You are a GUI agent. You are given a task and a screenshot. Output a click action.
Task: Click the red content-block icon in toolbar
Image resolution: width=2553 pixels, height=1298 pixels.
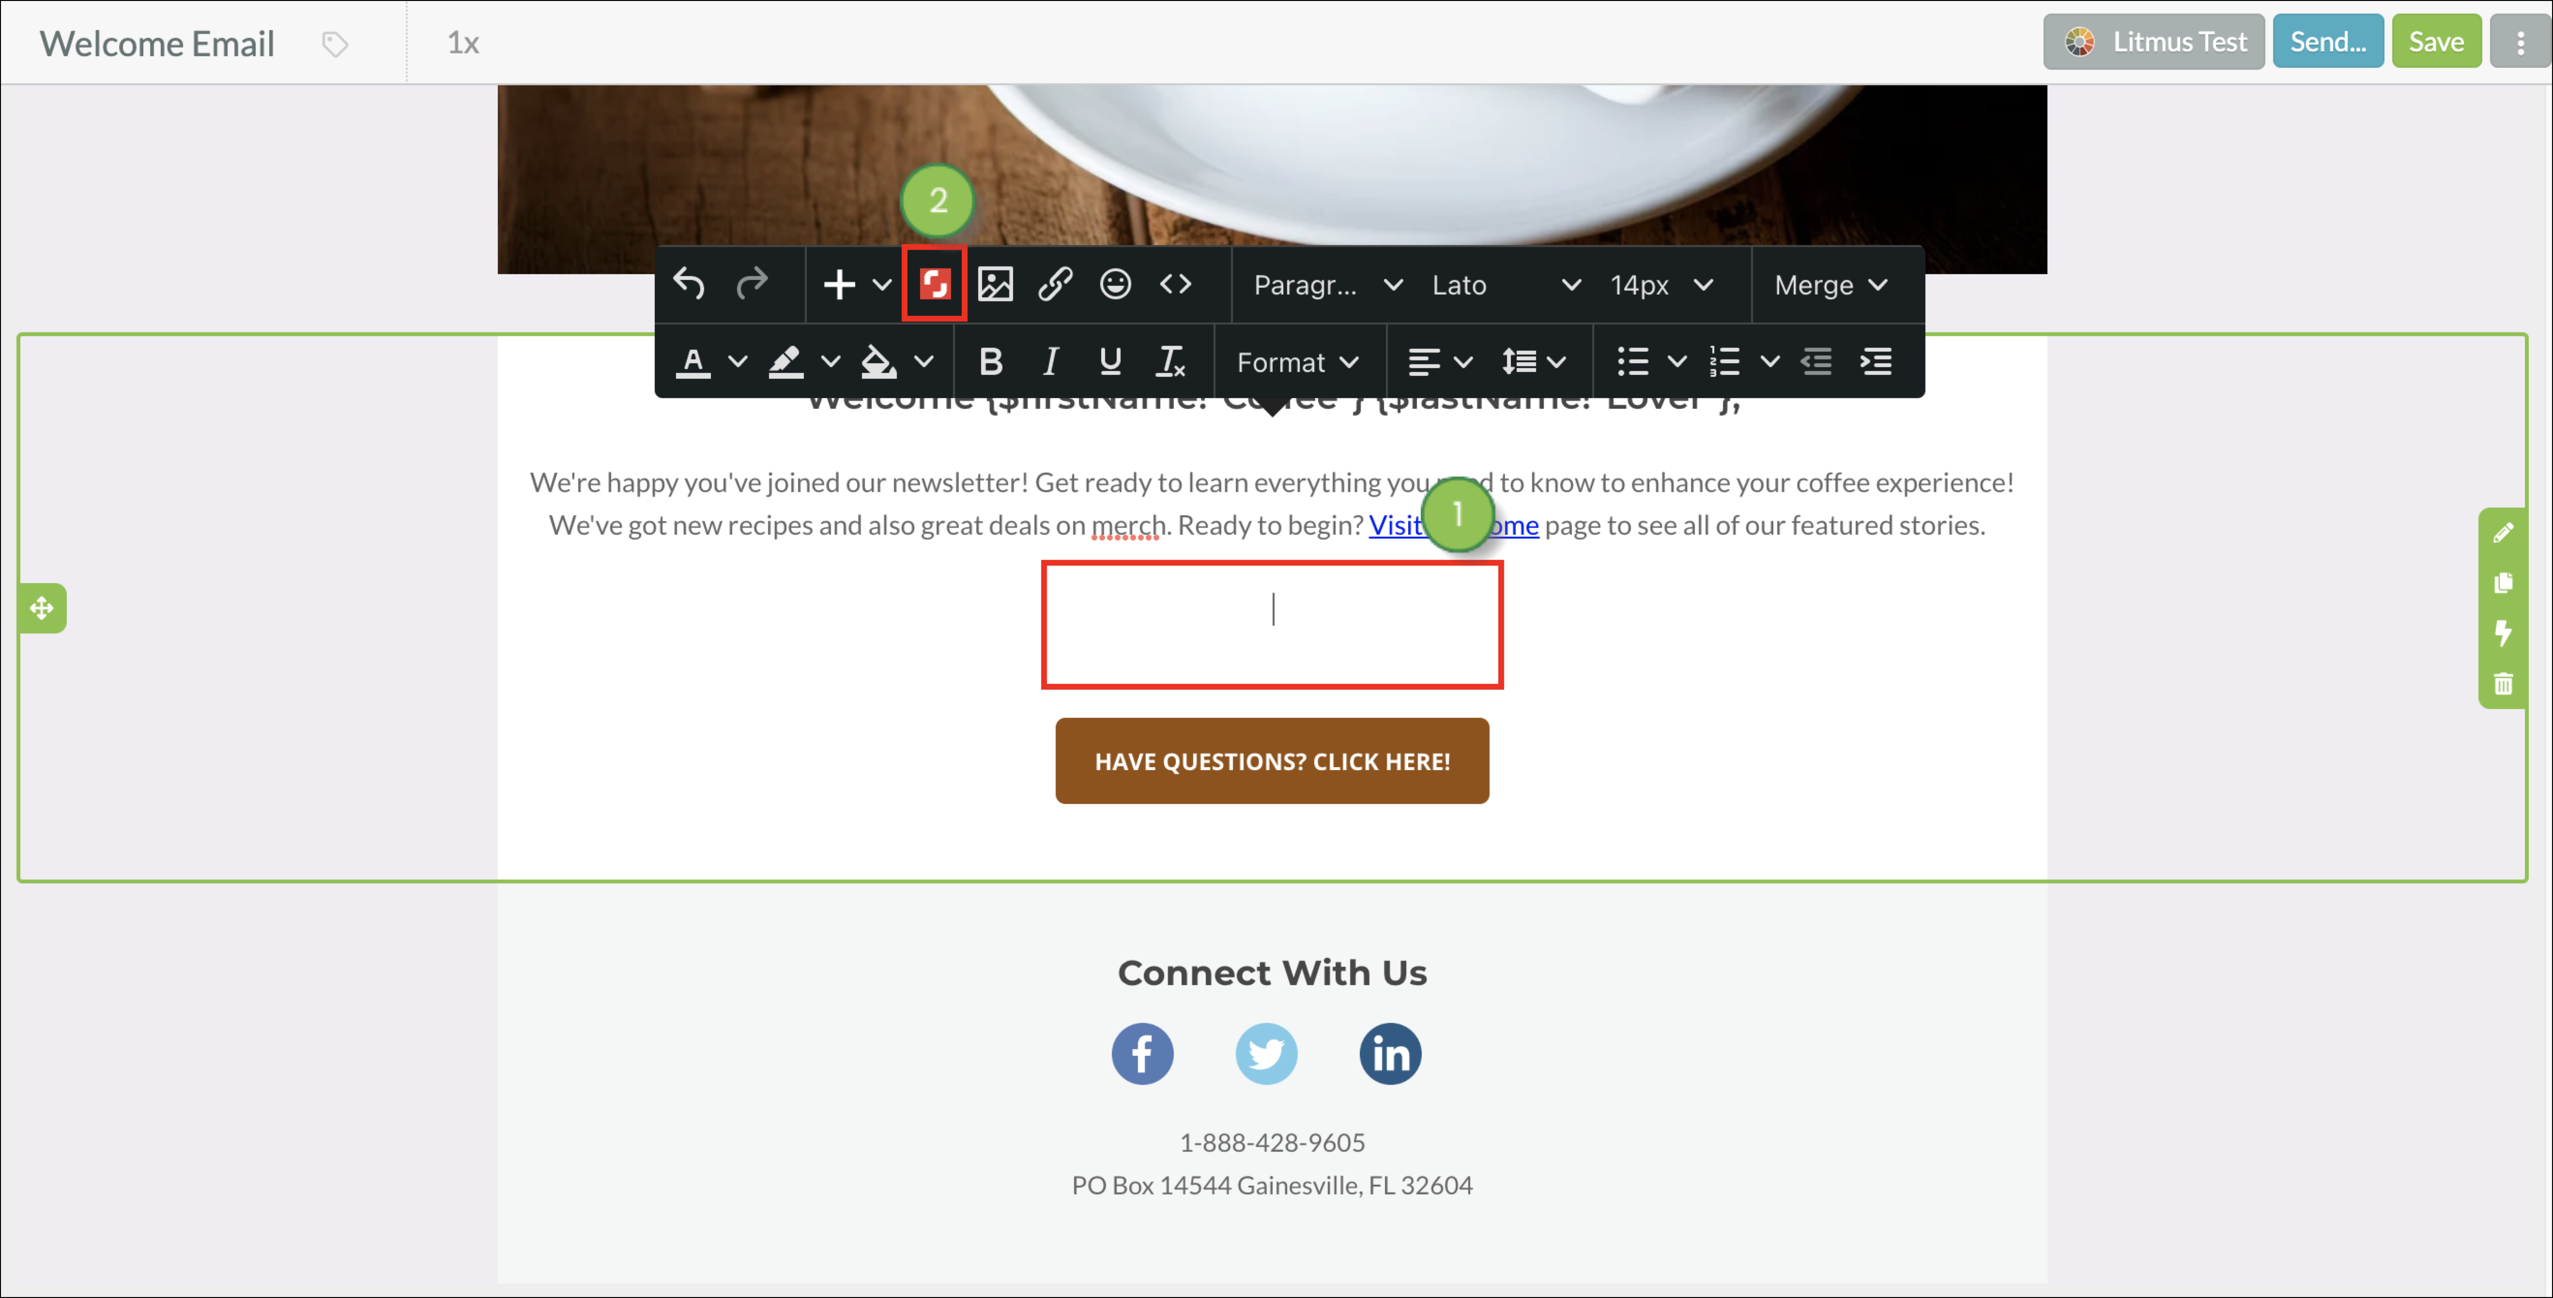point(935,285)
